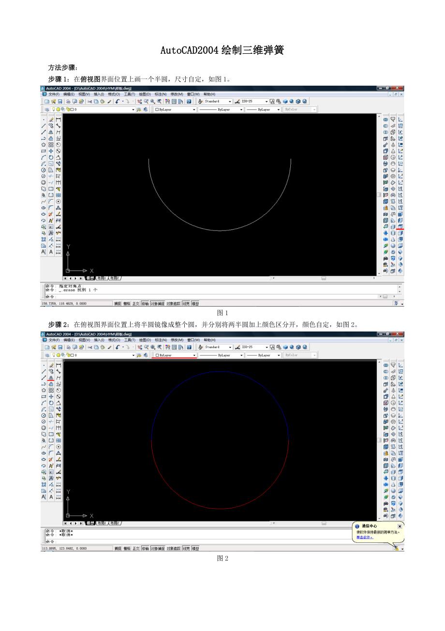Viewport: 445px width, 631px height.
Task: Toggle 对象捕捉 (Object Snap) in Figure 2's status bar
Action: (157, 548)
